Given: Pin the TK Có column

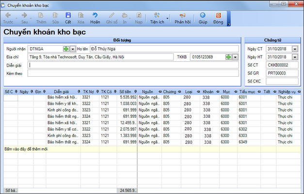Looking at the screenshot, I should click(x=115, y=92).
